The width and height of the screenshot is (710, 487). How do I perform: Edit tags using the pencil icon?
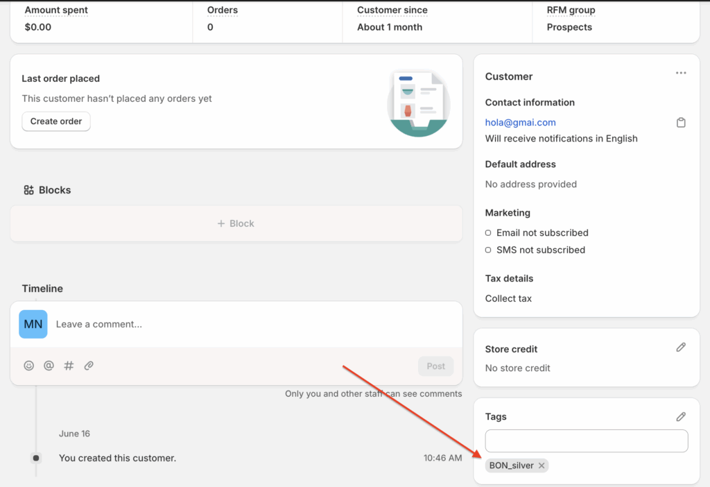tap(681, 417)
